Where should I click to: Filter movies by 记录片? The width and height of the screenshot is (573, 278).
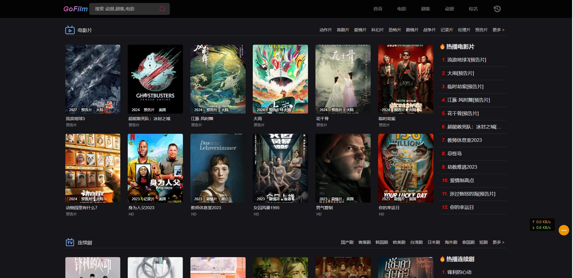447,30
